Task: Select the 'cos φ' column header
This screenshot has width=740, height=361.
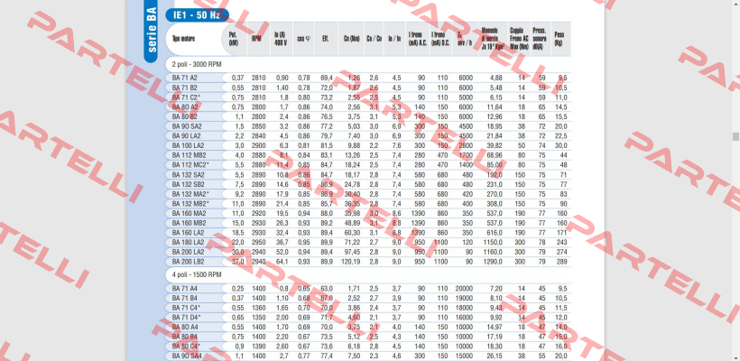Action: (303, 39)
